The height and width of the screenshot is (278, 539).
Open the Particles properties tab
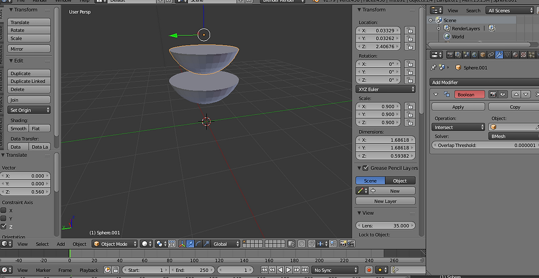point(531,54)
